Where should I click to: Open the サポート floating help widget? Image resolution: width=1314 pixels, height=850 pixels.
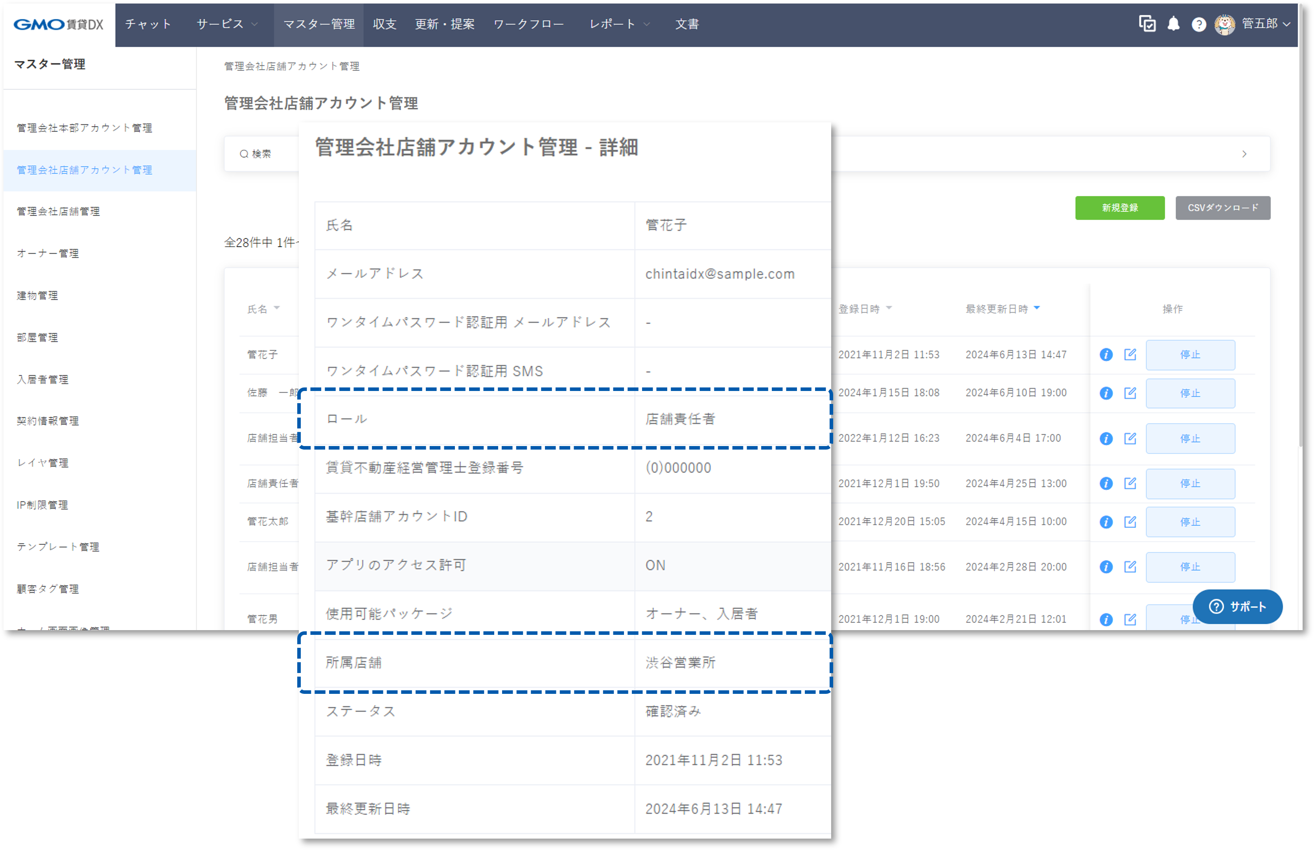coord(1237,607)
